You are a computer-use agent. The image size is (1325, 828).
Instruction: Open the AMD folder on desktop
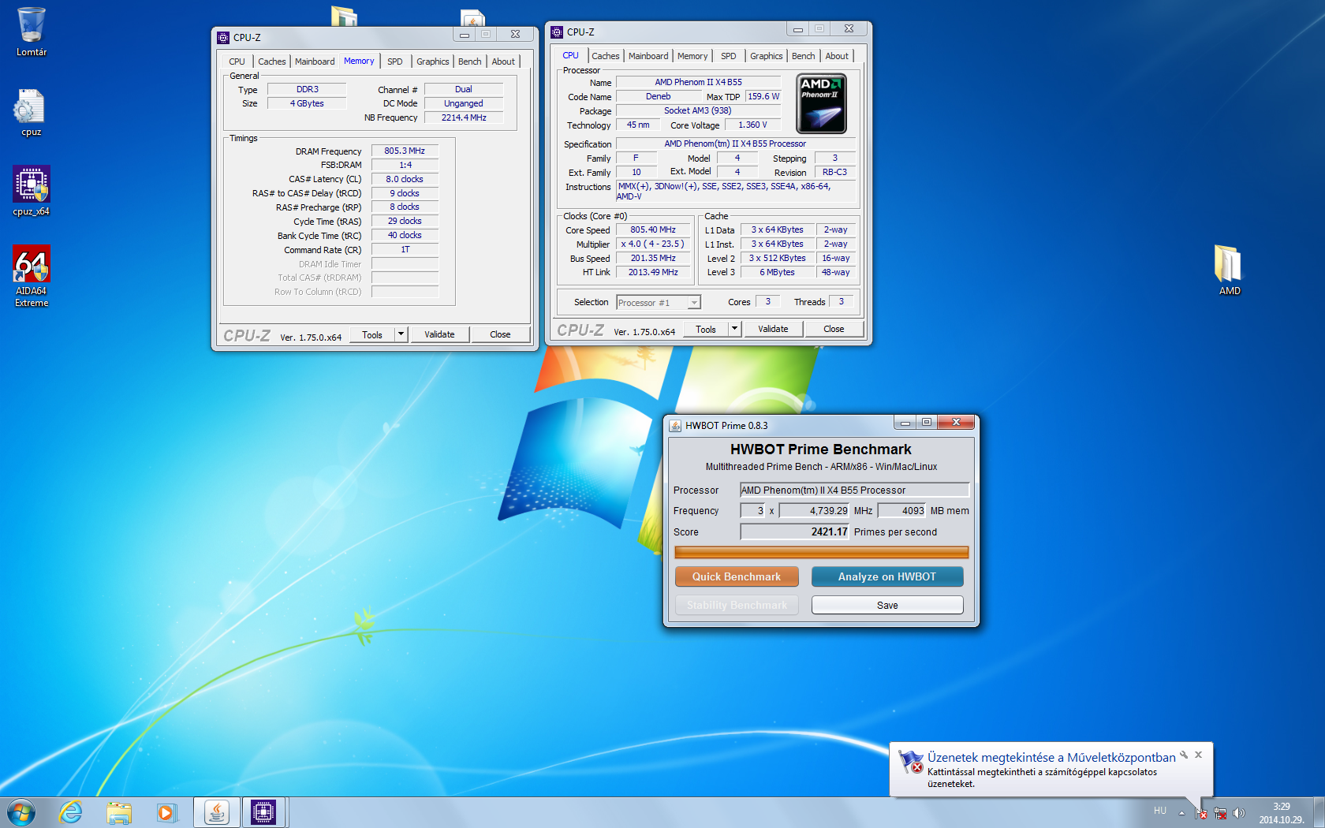coord(1229,270)
